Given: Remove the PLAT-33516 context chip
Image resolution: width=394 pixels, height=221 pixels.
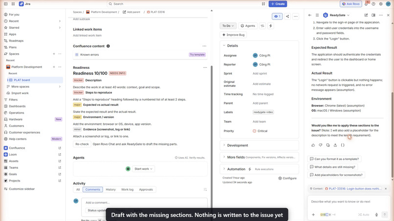Looking at the screenshot, I should 386,189.
